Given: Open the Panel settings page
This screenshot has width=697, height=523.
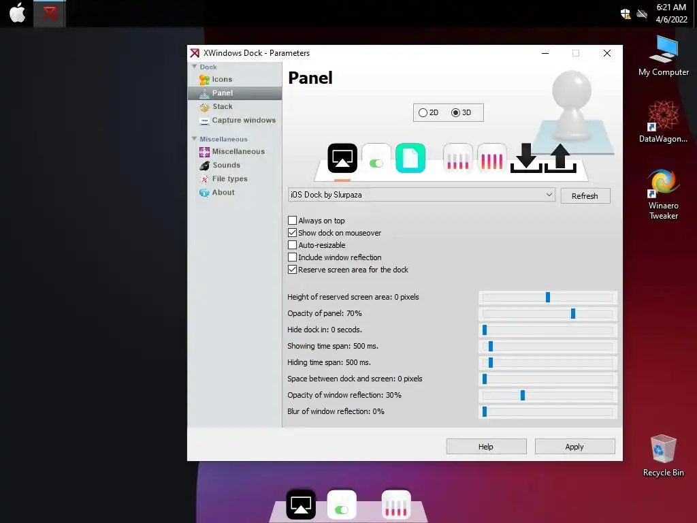Looking at the screenshot, I should (x=235, y=93).
